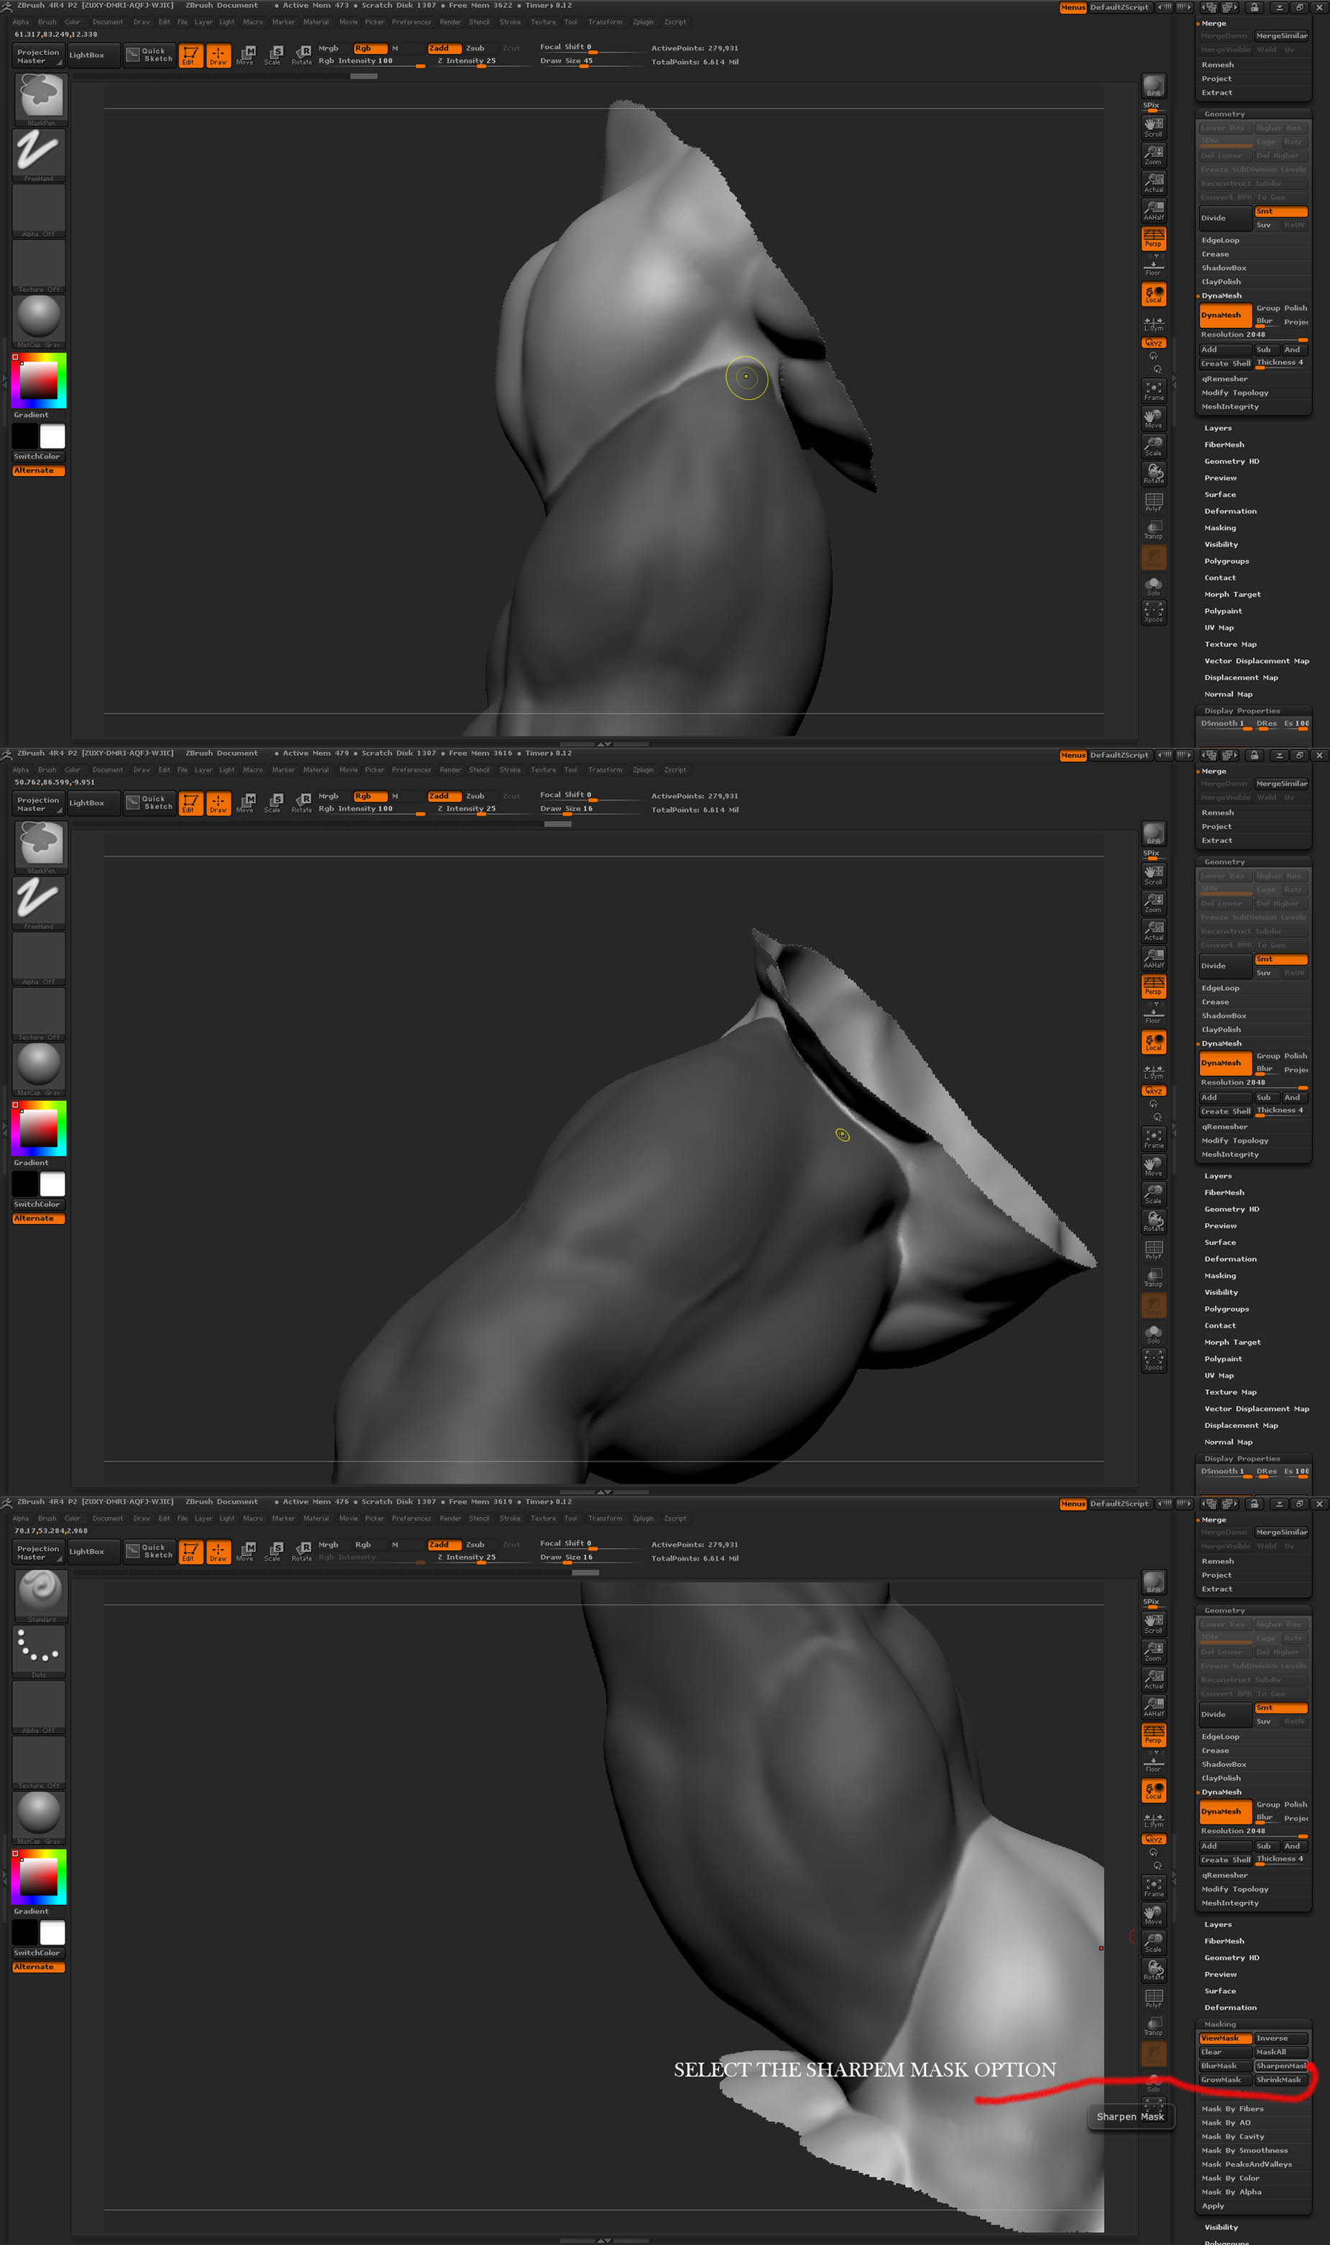Expand the Masking subpalette in top window

(1220, 528)
